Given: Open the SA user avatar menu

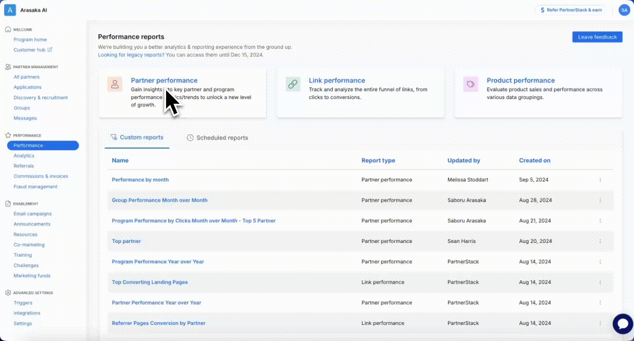Looking at the screenshot, I should (624, 10).
